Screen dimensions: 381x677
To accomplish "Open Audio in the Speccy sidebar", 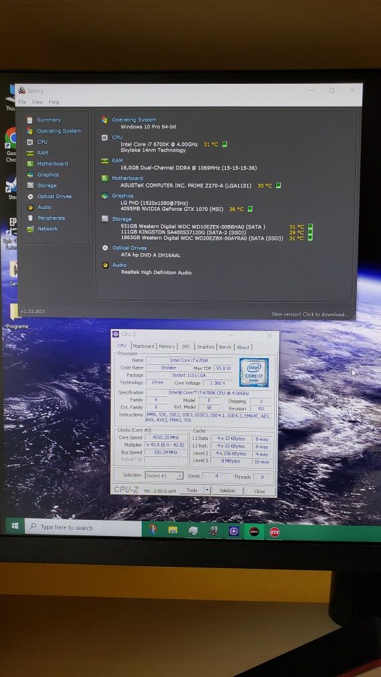I will tap(44, 208).
